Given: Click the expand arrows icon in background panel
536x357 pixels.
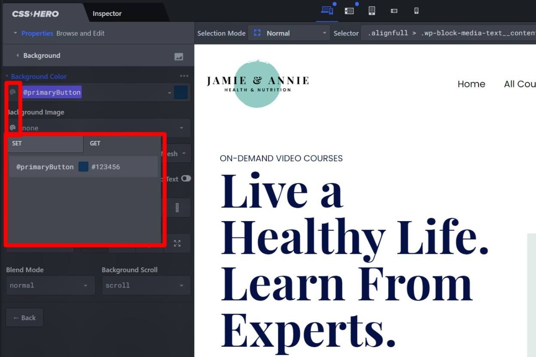Looking at the screenshot, I should tap(177, 243).
